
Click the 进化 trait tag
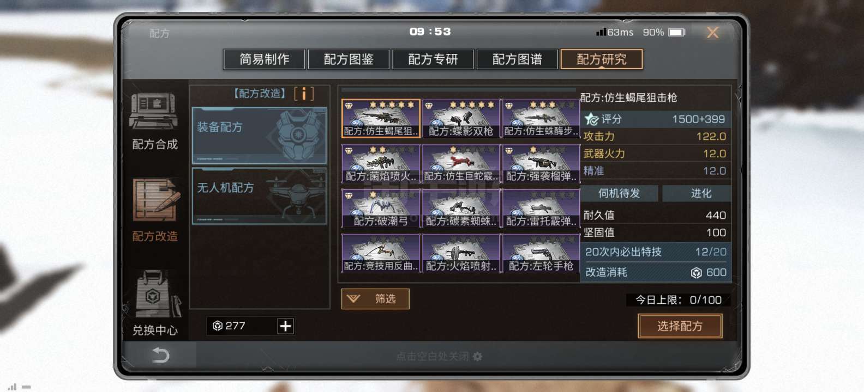click(701, 193)
